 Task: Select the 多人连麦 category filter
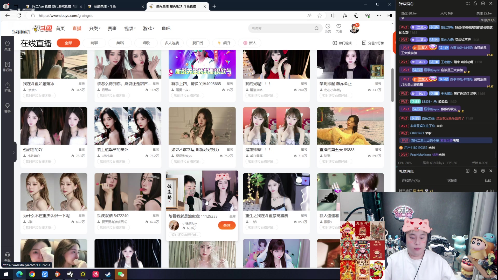point(172,43)
